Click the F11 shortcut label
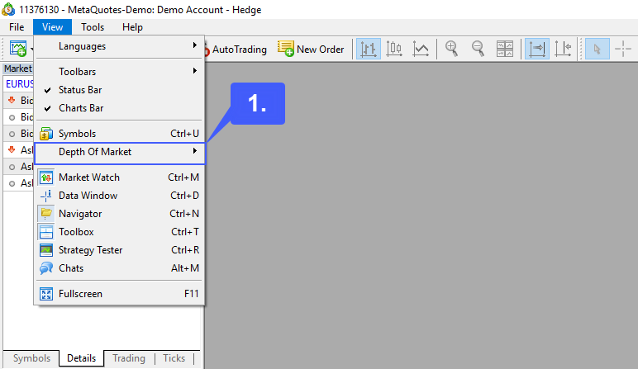This screenshot has height=369, width=638. pyautogui.click(x=191, y=294)
